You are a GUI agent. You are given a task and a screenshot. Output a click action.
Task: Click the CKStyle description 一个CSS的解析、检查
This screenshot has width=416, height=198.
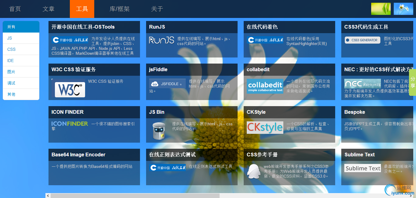coord(308,126)
